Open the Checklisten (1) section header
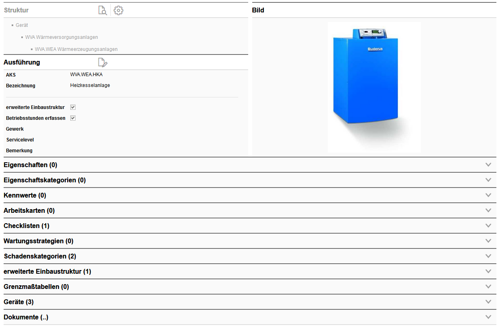The width and height of the screenshot is (498, 327). click(x=27, y=226)
